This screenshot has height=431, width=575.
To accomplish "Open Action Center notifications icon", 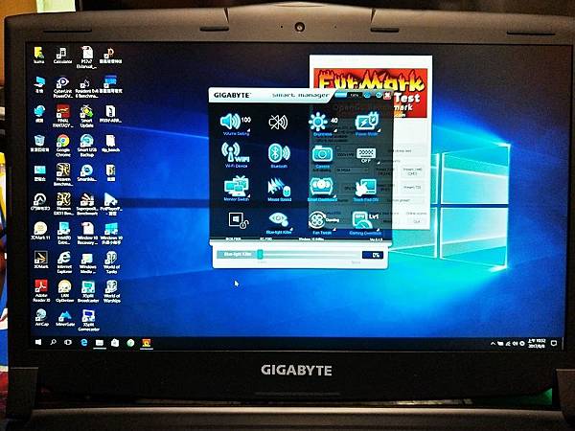I will coord(554,343).
